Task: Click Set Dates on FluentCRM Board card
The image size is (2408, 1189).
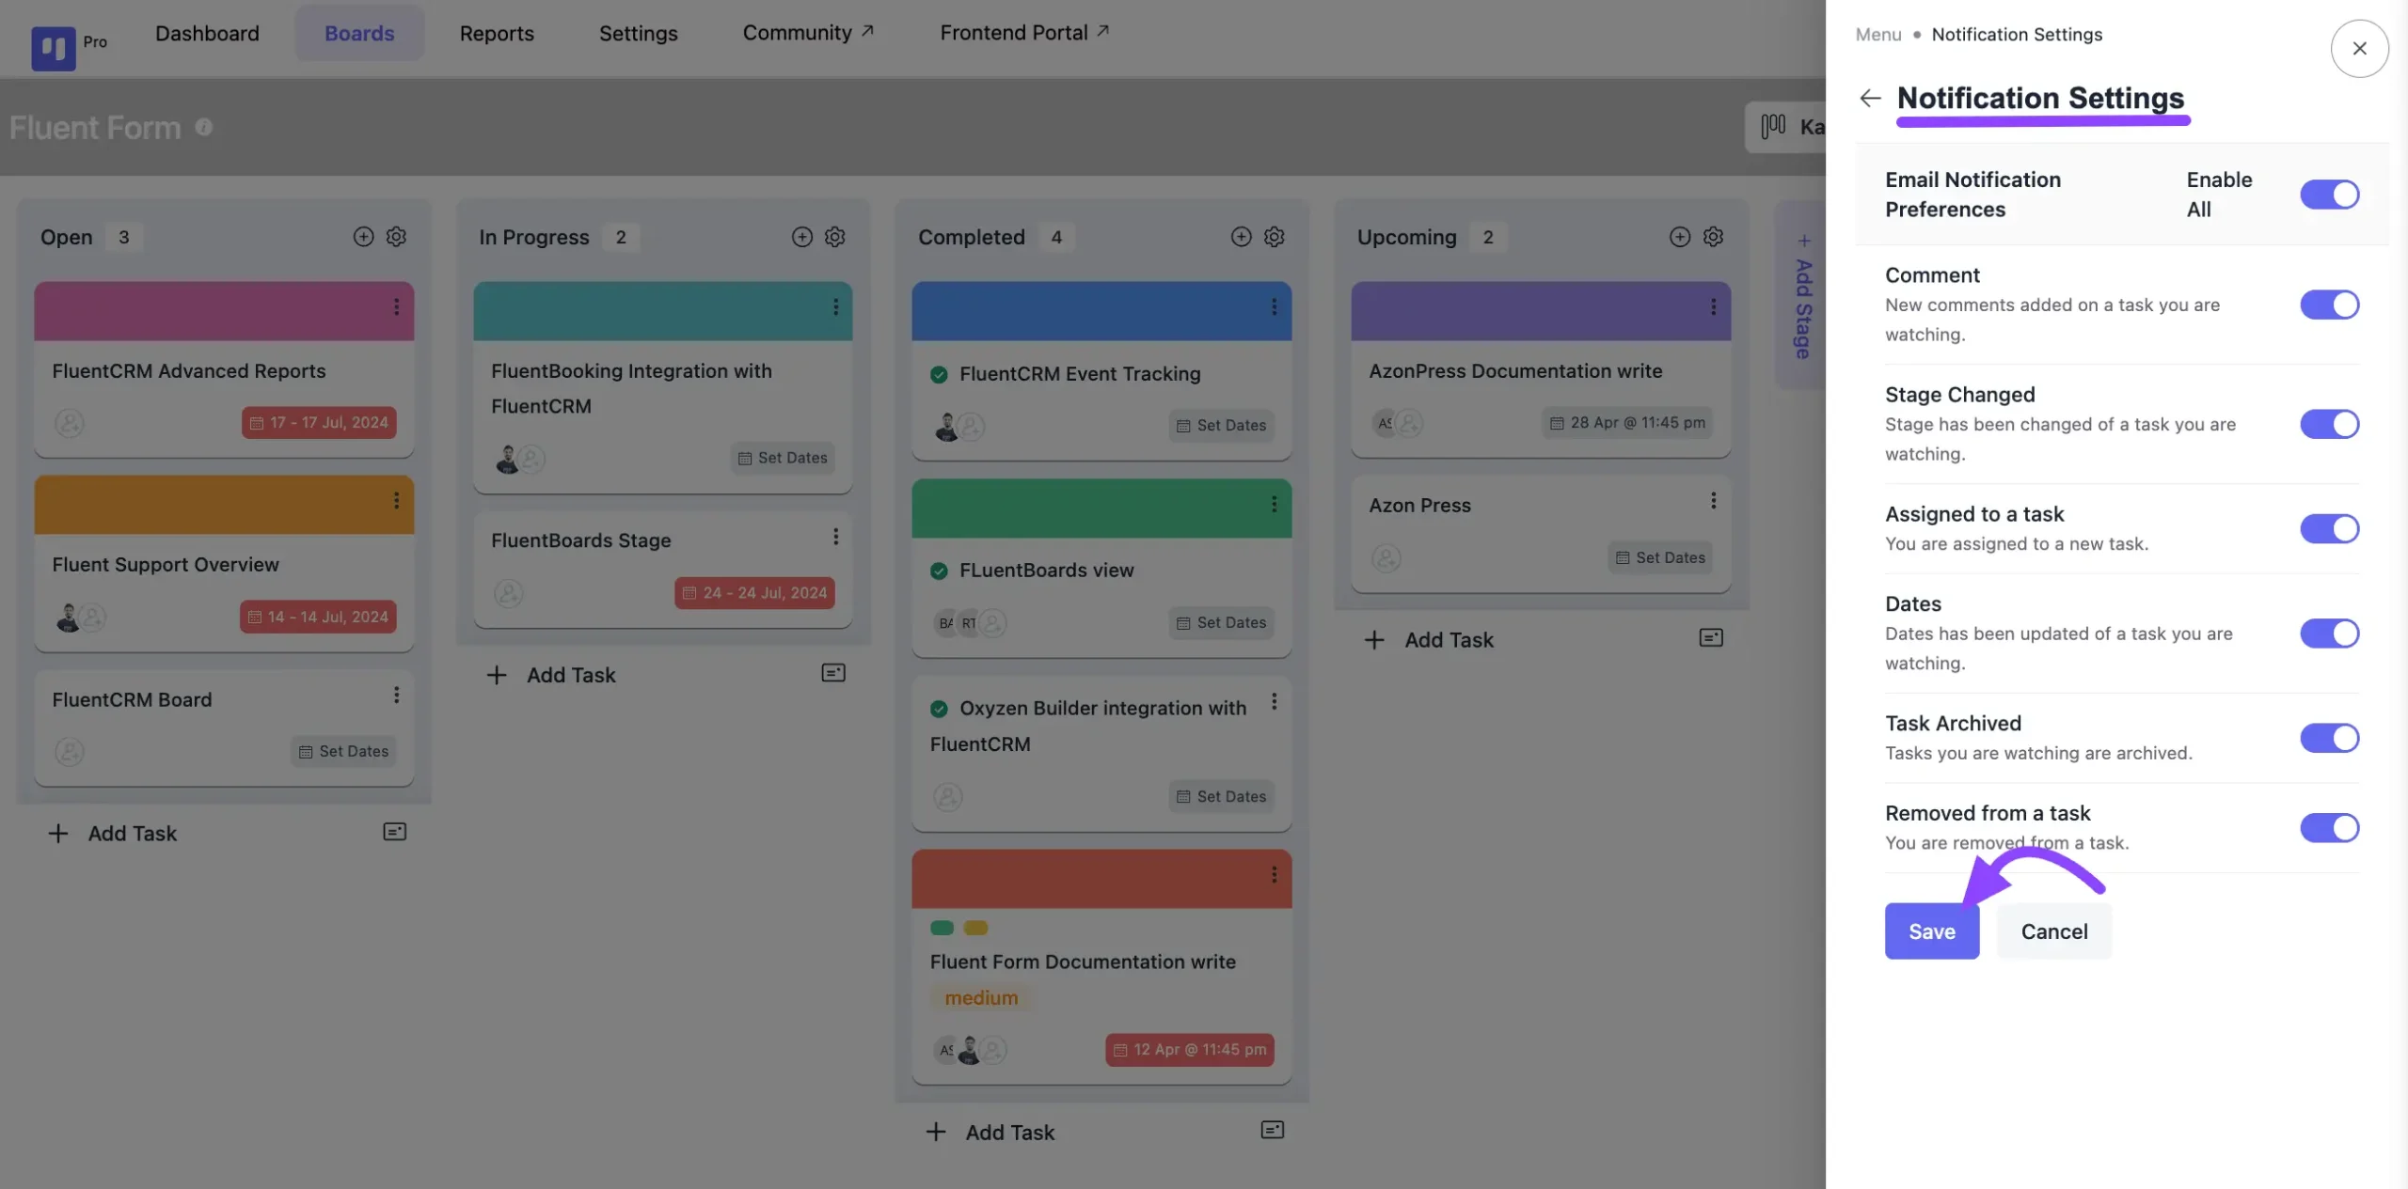Action: coord(343,752)
